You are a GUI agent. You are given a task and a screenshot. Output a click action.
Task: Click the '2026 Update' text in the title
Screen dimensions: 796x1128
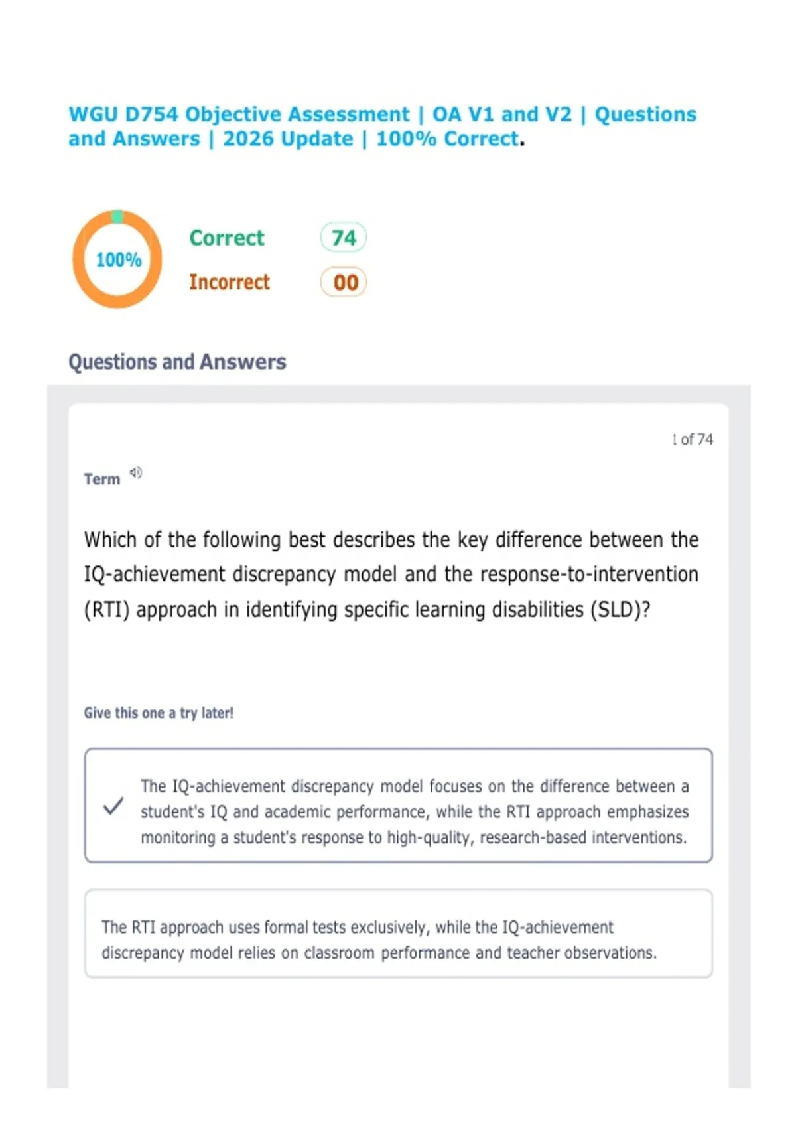[288, 139]
